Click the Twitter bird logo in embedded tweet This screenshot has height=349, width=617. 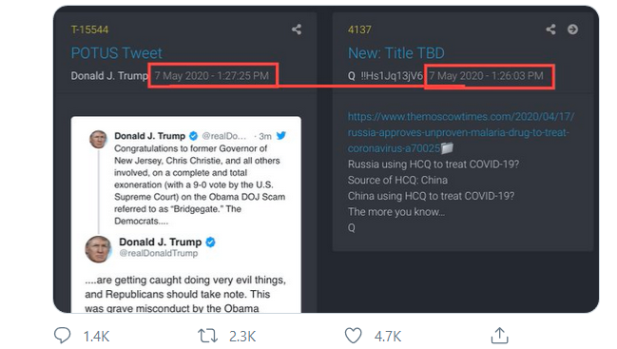pos(281,136)
